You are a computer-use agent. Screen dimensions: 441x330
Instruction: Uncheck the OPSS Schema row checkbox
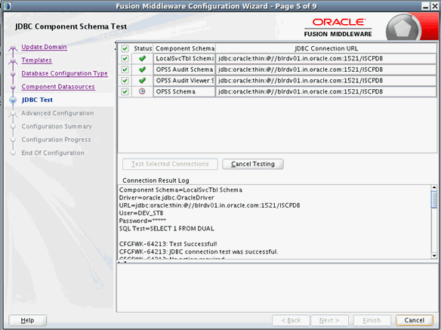[x=125, y=91]
